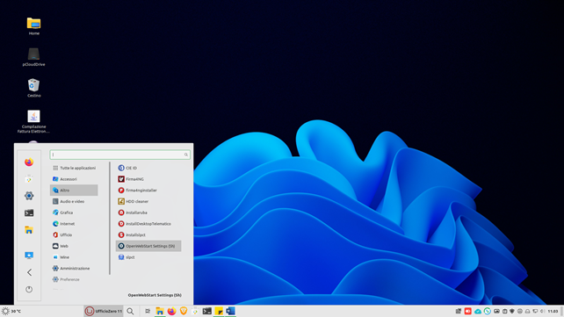Viewport: 564px width, 317px height.
Task: Open file manager from the taskbar
Action: pyautogui.click(x=160, y=311)
